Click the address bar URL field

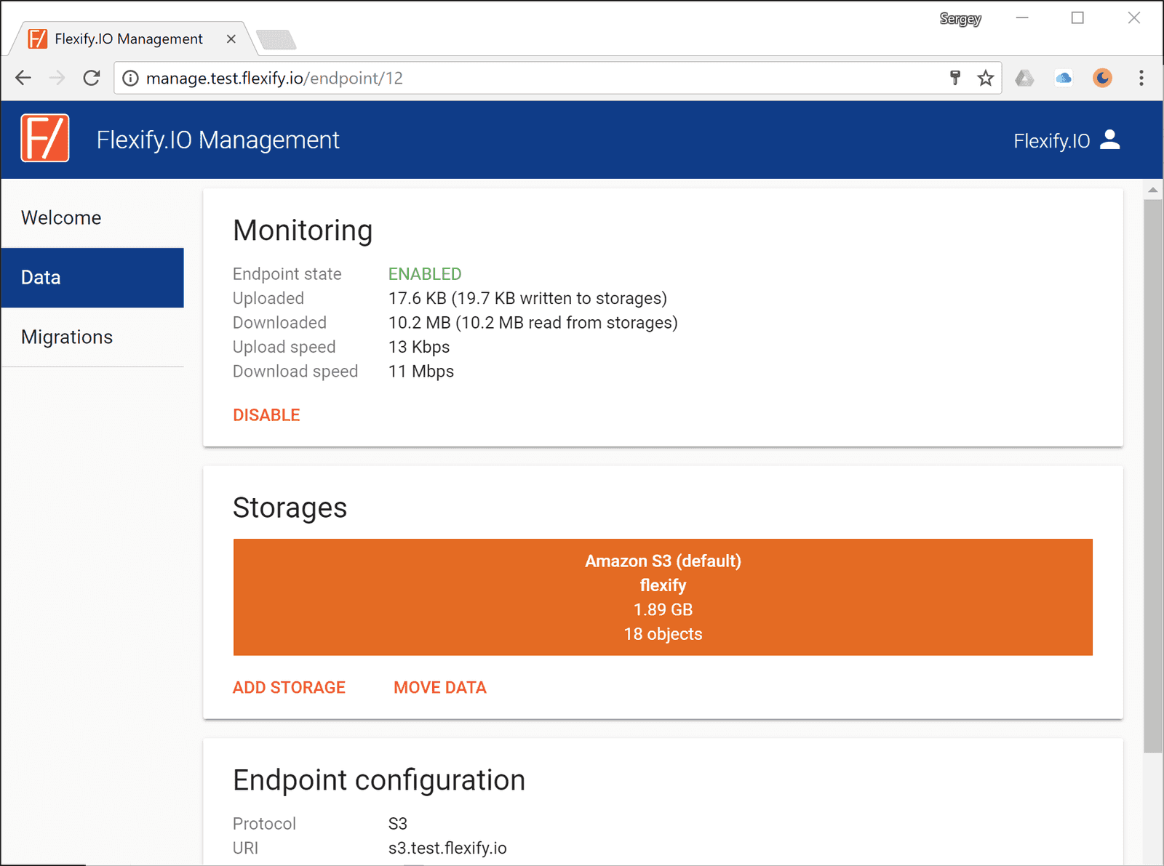pos(509,78)
